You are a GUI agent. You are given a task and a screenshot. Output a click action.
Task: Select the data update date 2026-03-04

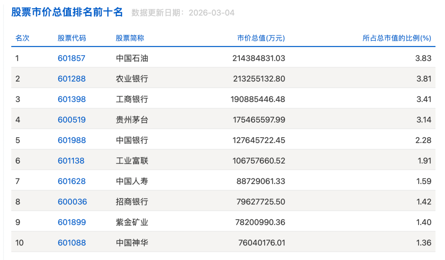click(212, 13)
